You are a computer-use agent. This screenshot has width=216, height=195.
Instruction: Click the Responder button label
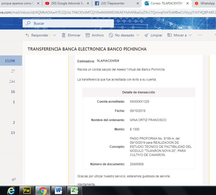tap(40, 35)
